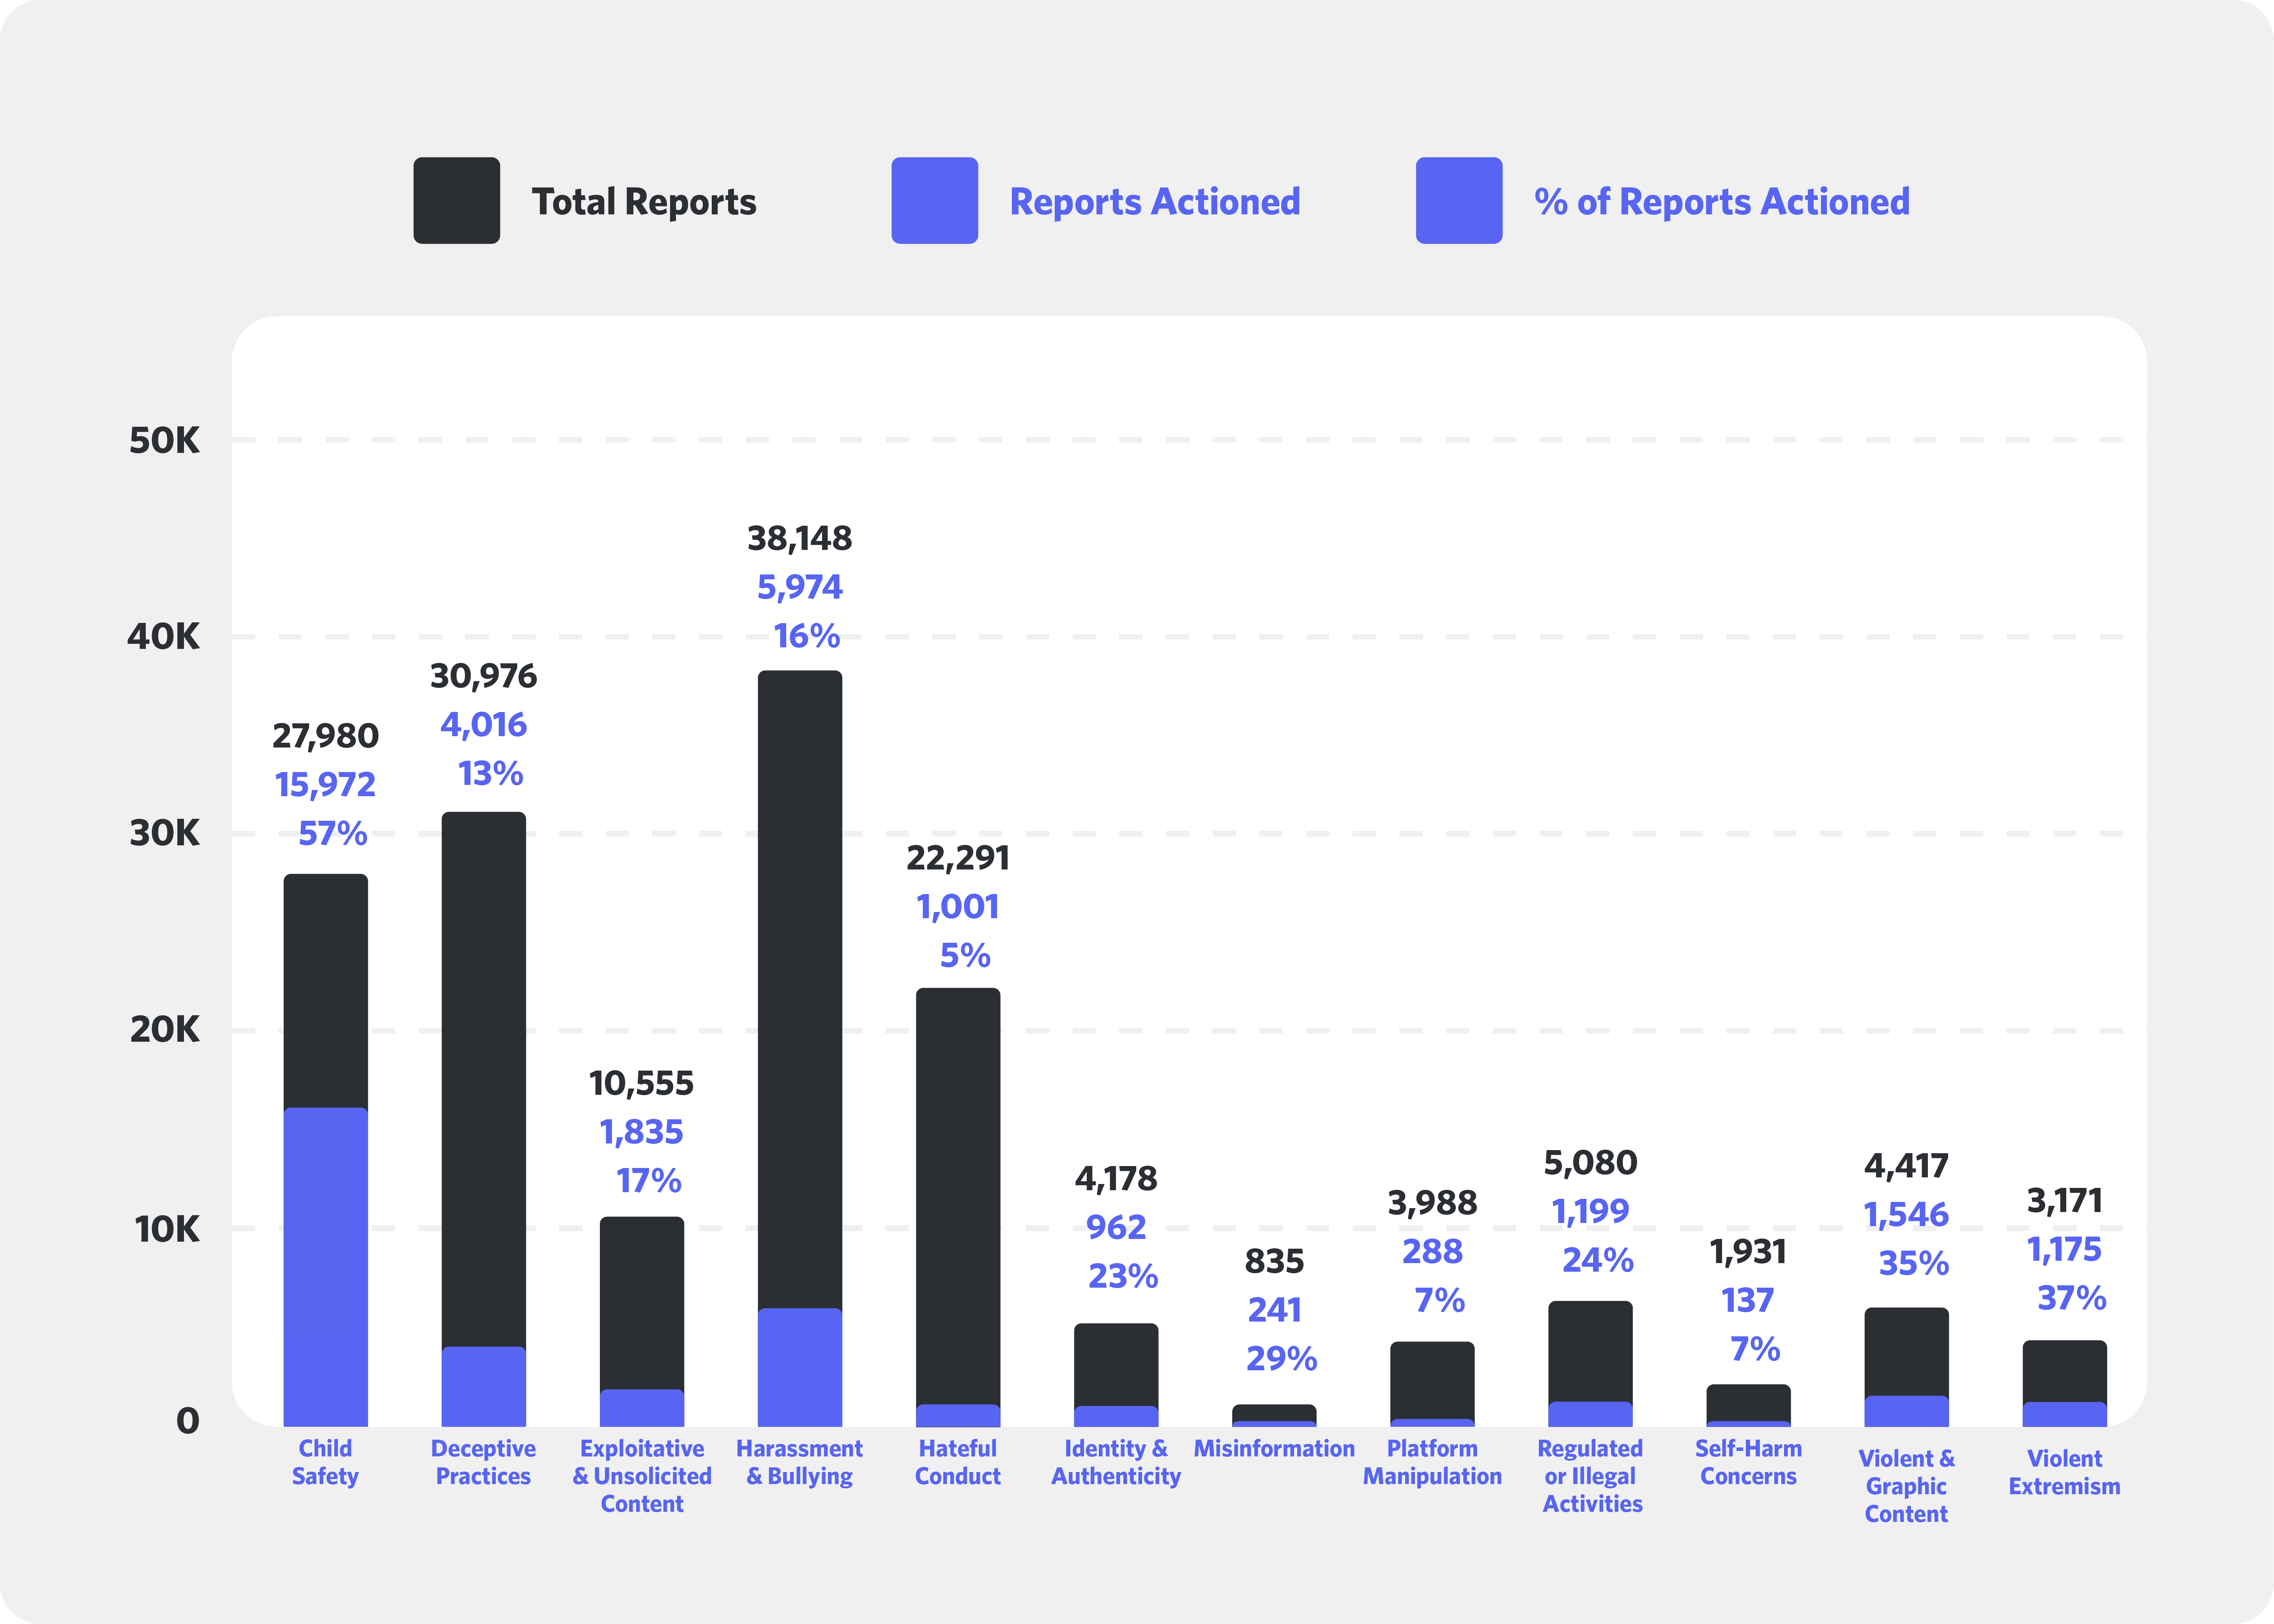The image size is (2274, 1624).
Task: Click the black Total Reports legend swatch
Action: pyautogui.click(x=456, y=200)
